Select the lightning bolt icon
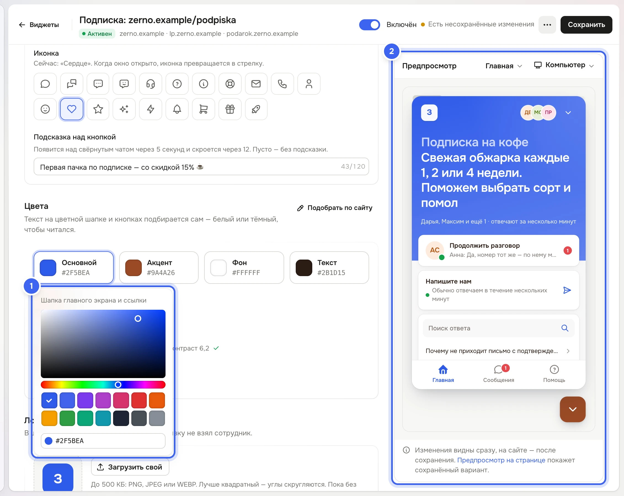 point(151,109)
